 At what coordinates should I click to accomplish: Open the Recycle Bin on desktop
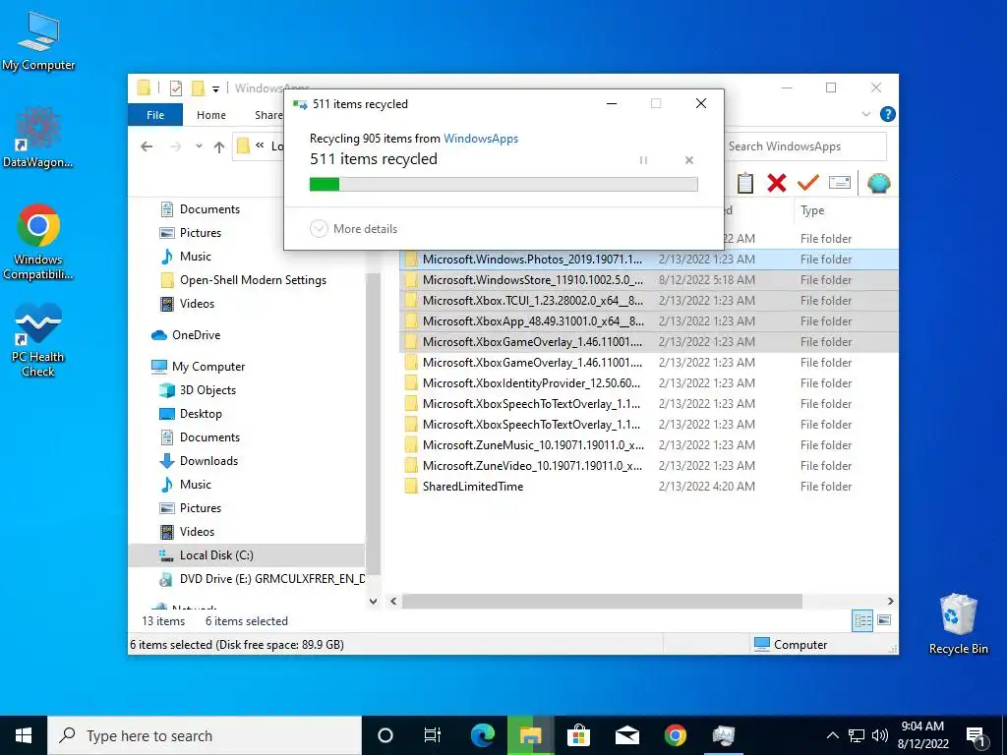pyautogui.click(x=958, y=622)
